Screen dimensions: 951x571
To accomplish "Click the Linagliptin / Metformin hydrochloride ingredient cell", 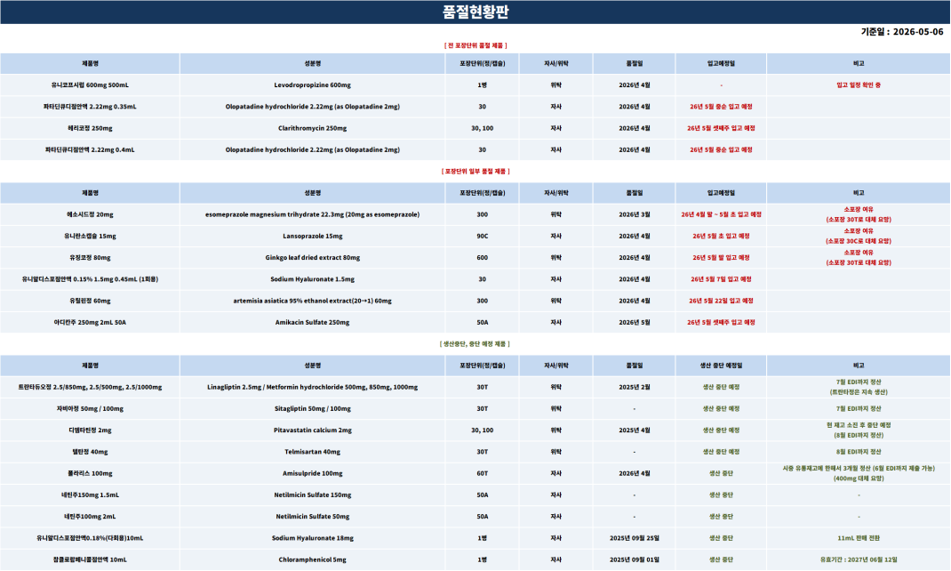I will [312, 387].
